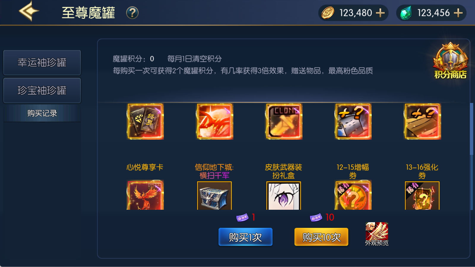This screenshot has width=475, height=267.
Task: Select the 13-16强化券 reward icon
Action: [x=422, y=121]
